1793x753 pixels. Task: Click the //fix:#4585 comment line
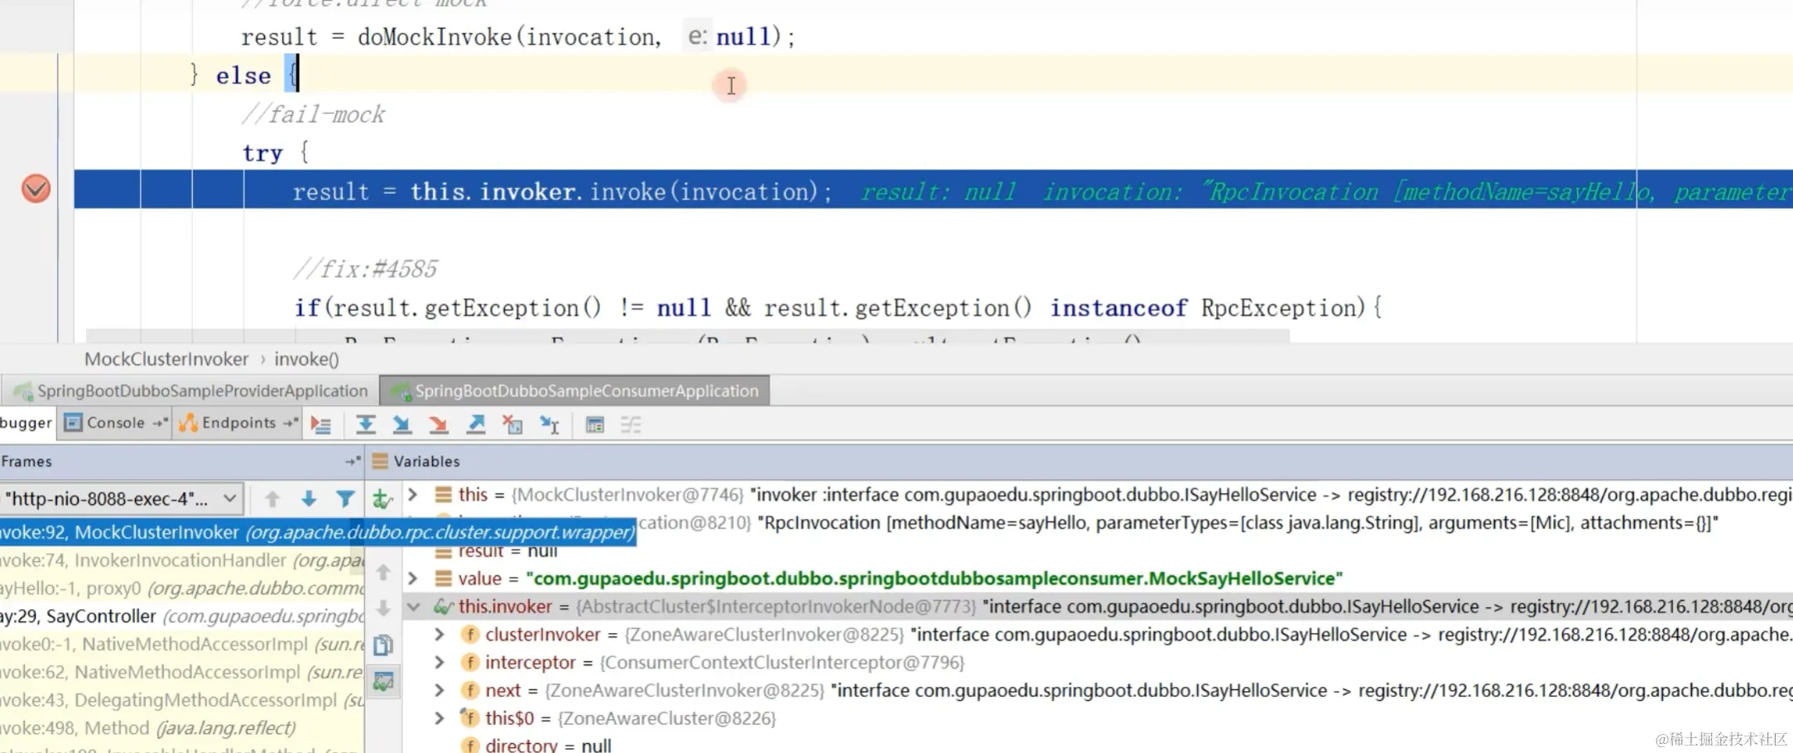(x=366, y=269)
